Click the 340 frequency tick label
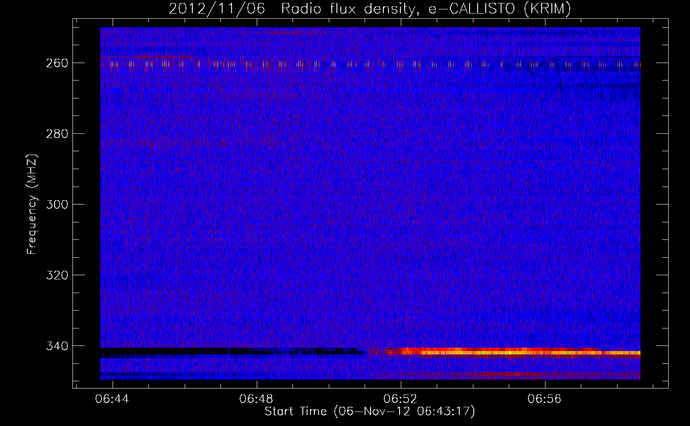The height and width of the screenshot is (426, 690). [57, 346]
